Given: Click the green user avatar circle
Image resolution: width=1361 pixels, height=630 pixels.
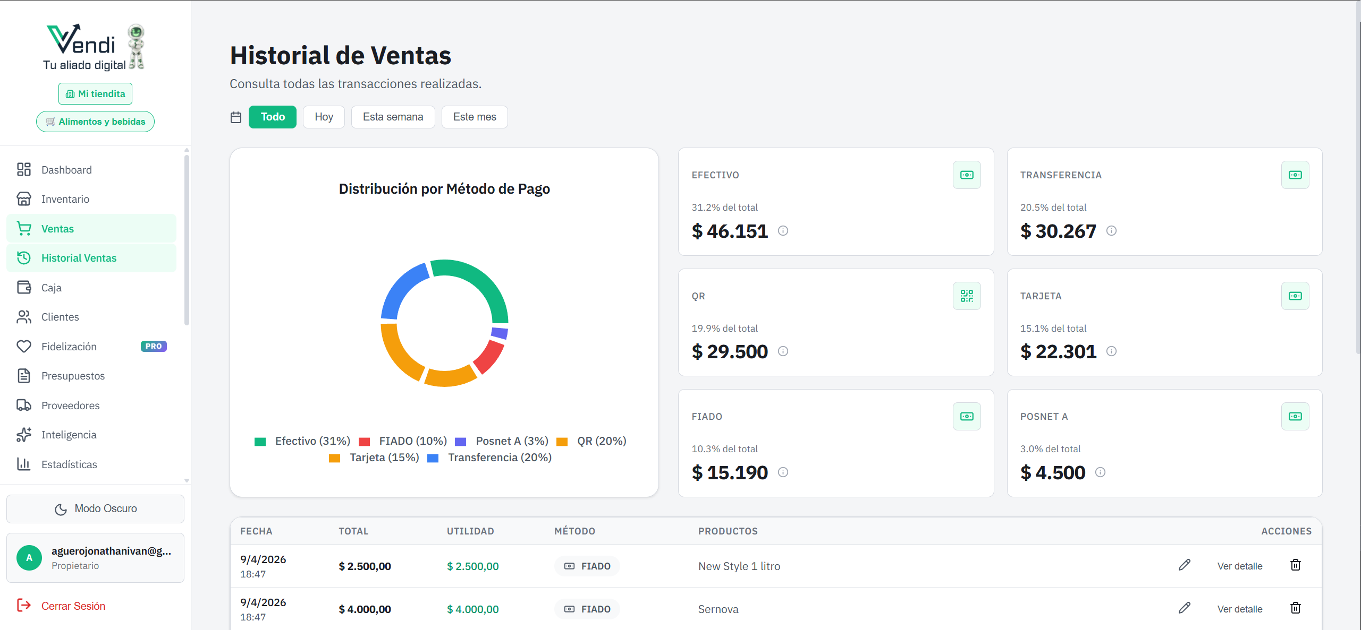Looking at the screenshot, I should [29, 558].
